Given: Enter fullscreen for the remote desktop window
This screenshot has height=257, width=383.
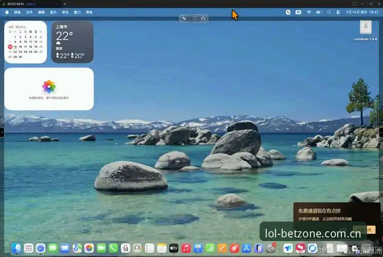Looking at the screenshot, I should click(x=354, y=4).
